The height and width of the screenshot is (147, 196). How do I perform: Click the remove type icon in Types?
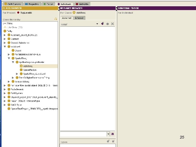coord(113,141)
